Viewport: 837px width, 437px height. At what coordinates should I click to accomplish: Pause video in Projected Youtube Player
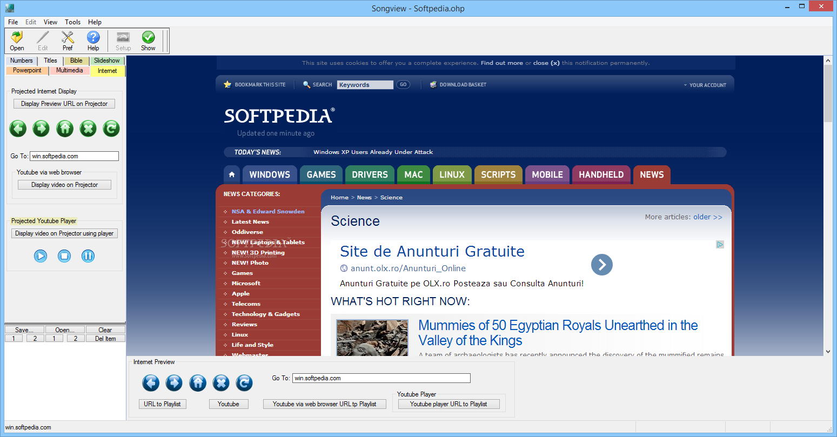[88, 256]
